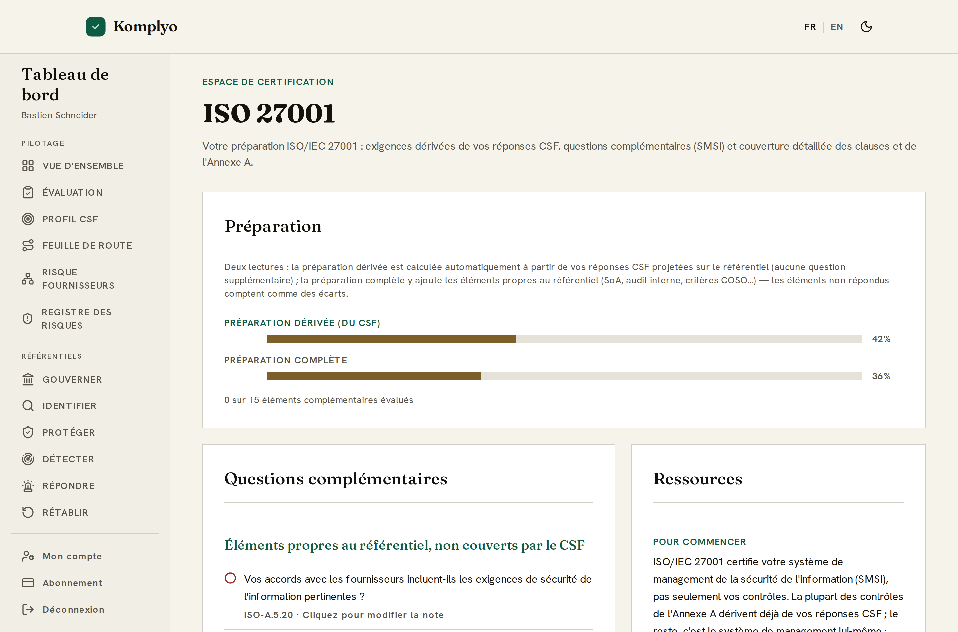958x632 pixels.
Task: Click the Déconnexion exit icon
Action: 28,609
